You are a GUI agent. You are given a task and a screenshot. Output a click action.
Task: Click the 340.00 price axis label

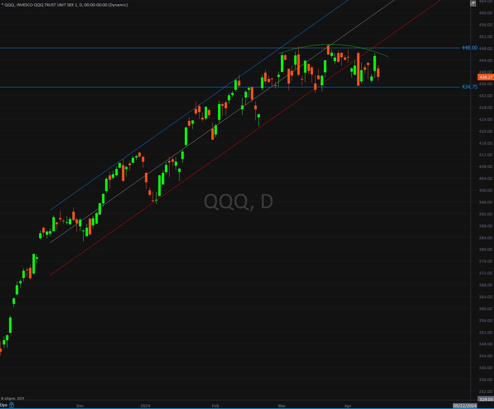[485, 368]
